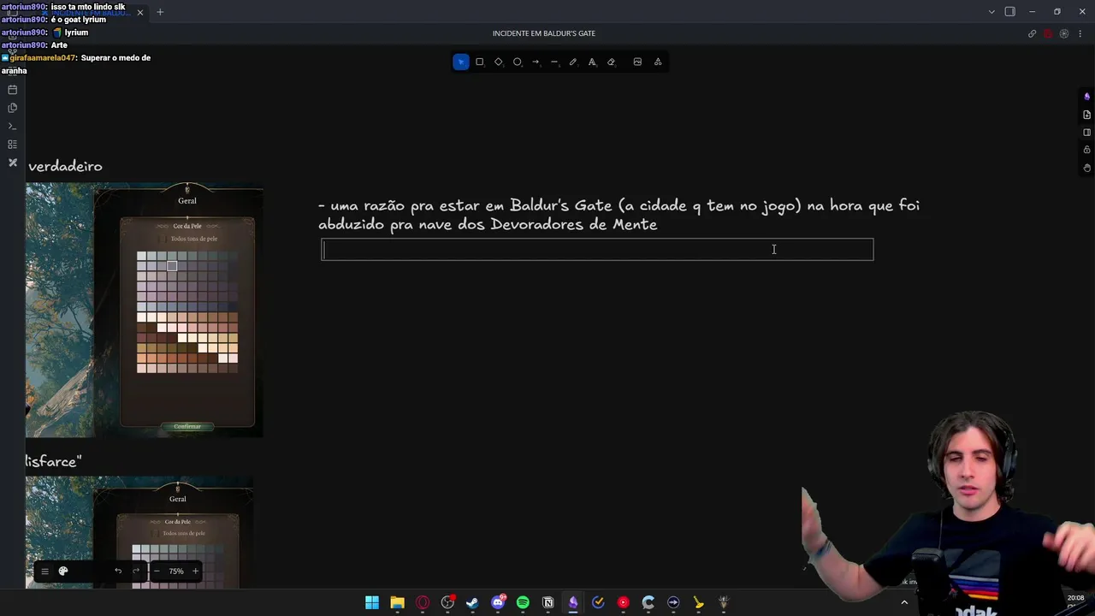Open TickTick checkmark app in taskbar

tap(598, 602)
